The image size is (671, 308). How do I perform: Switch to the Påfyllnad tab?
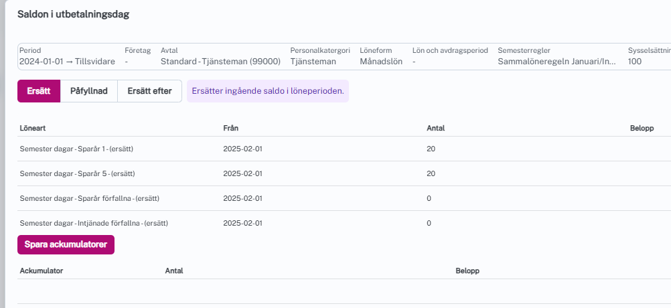(x=89, y=91)
